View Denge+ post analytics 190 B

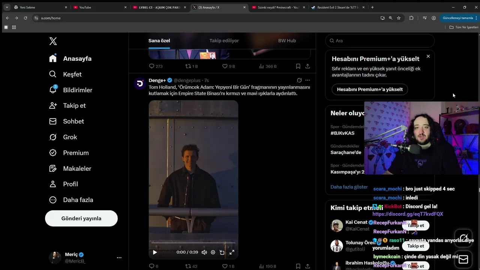(x=268, y=266)
